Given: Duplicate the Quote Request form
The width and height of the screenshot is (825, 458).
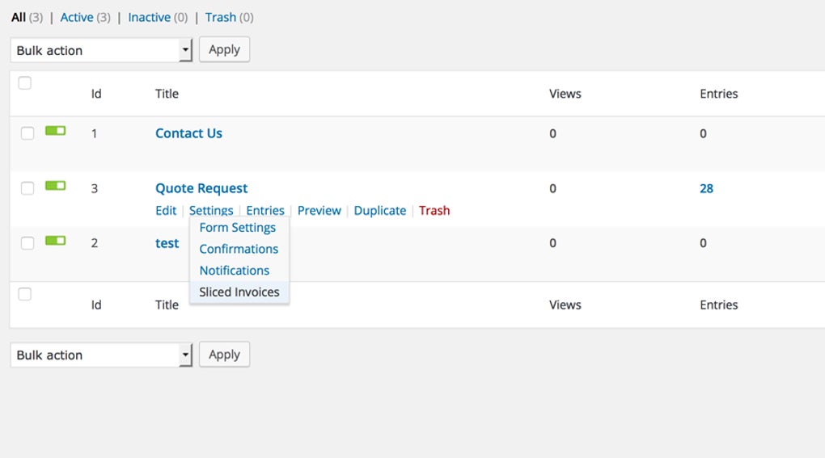Looking at the screenshot, I should (x=380, y=211).
